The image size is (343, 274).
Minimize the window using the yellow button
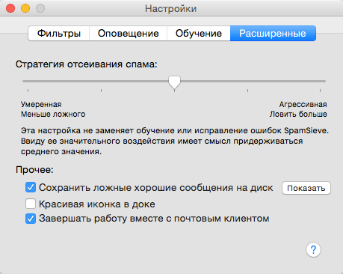click(25, 8)
